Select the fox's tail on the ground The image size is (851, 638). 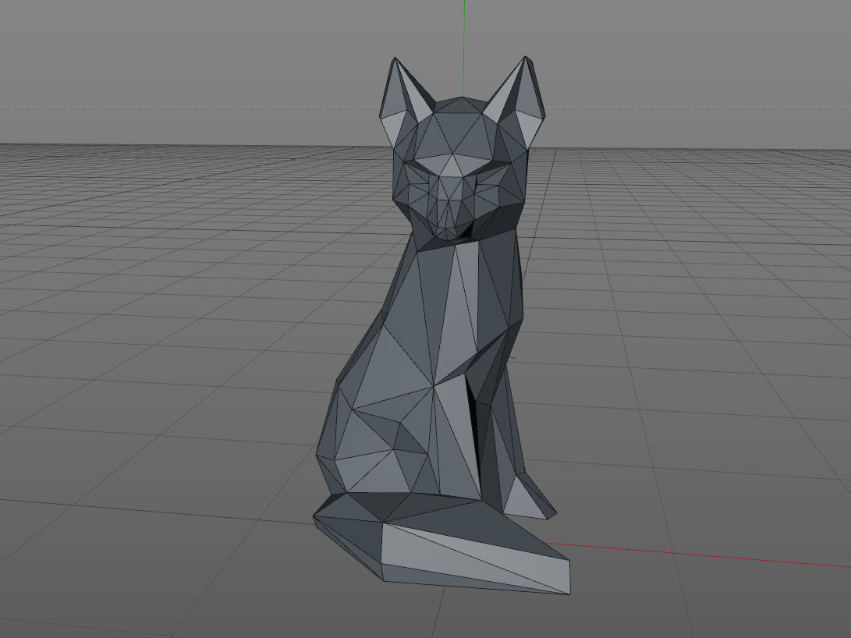pos(442,545)
